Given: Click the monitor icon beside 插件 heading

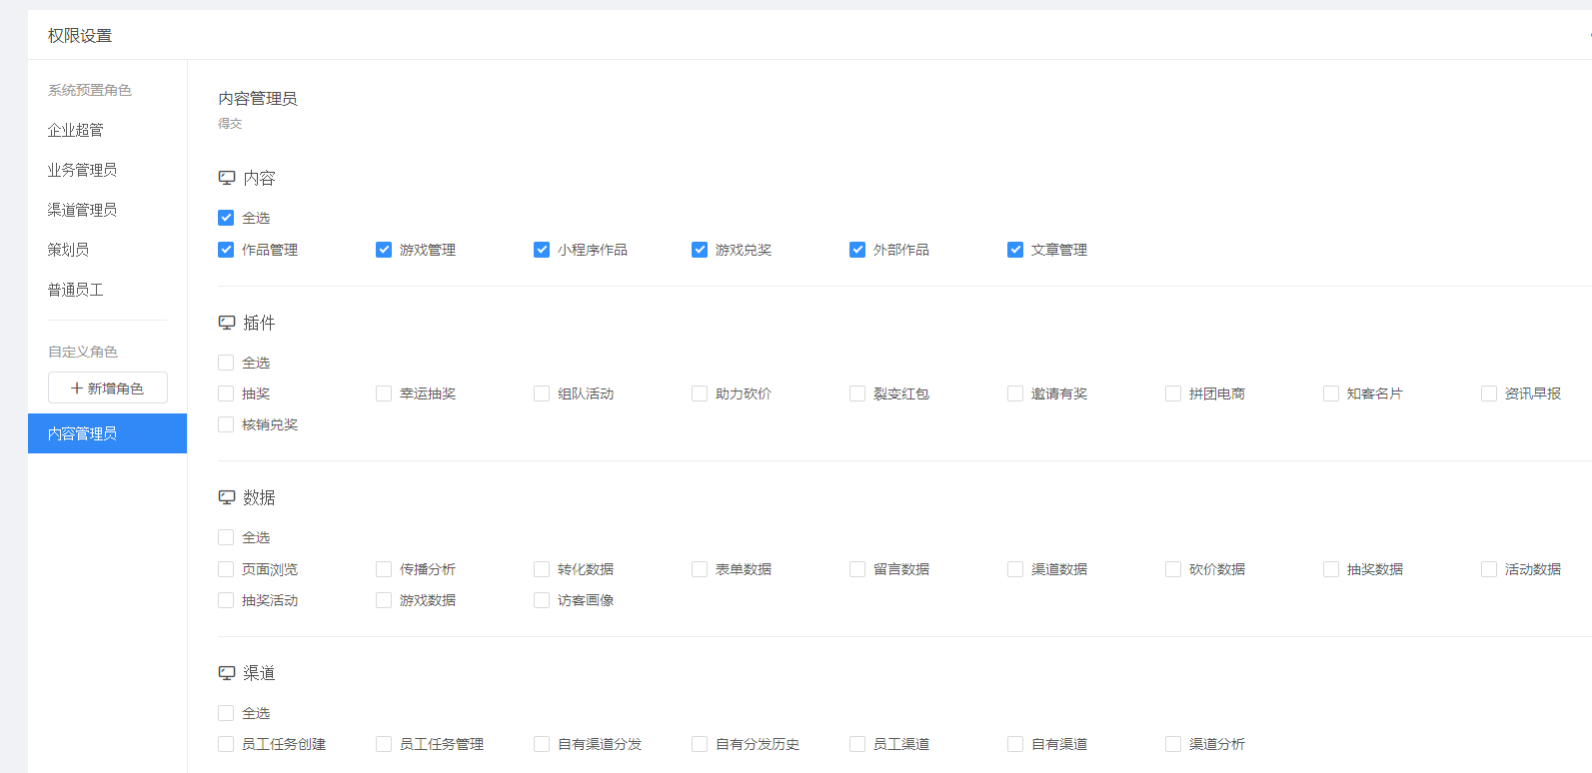Looking at the screenshot, I should pos(227,323).
